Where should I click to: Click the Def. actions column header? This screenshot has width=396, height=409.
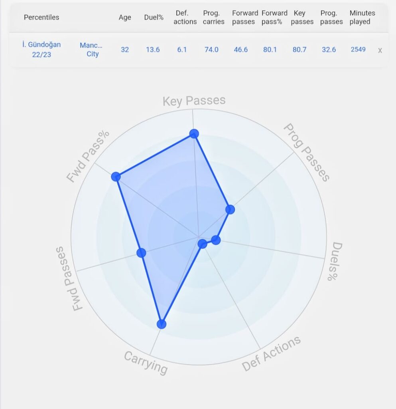(x=185, y=18)
